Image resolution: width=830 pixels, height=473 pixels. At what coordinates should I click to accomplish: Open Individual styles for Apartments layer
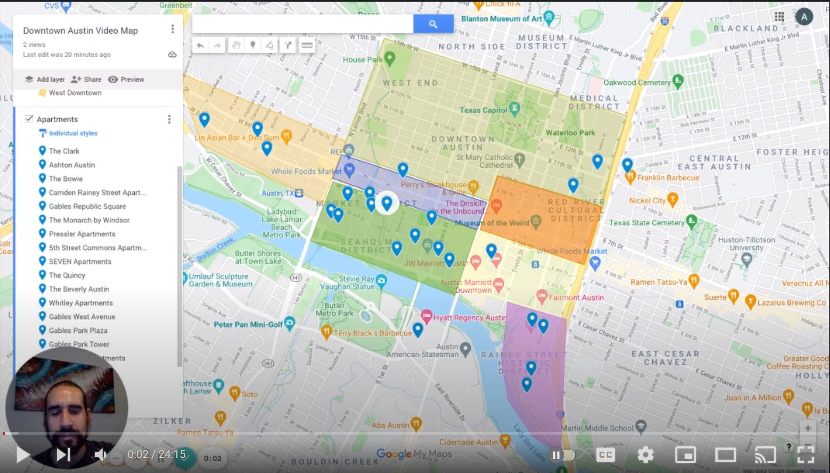[x=73, y=133]
